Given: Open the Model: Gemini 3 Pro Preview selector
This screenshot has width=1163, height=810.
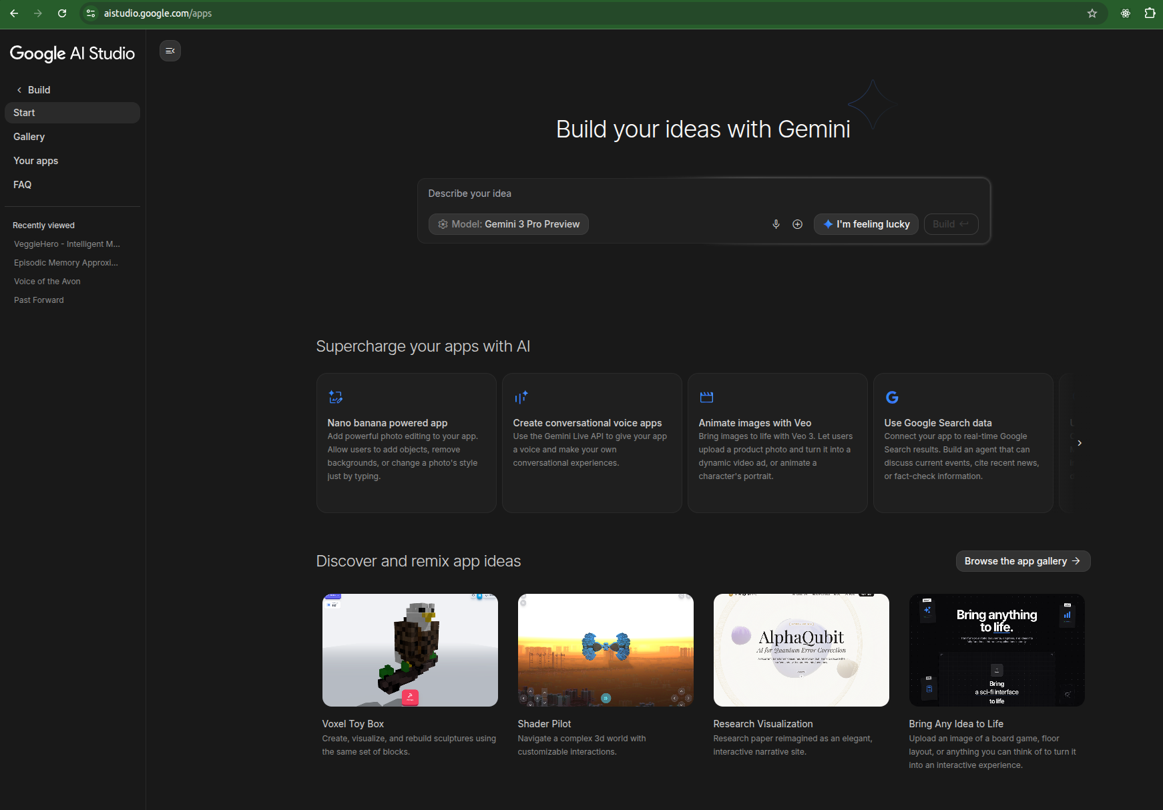Looking at the screenshot, I should coord(509,224).
